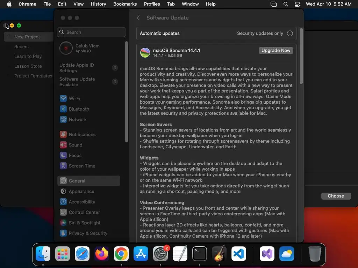Select Project Templates in GarageBand sidebar

click(33, 76)
